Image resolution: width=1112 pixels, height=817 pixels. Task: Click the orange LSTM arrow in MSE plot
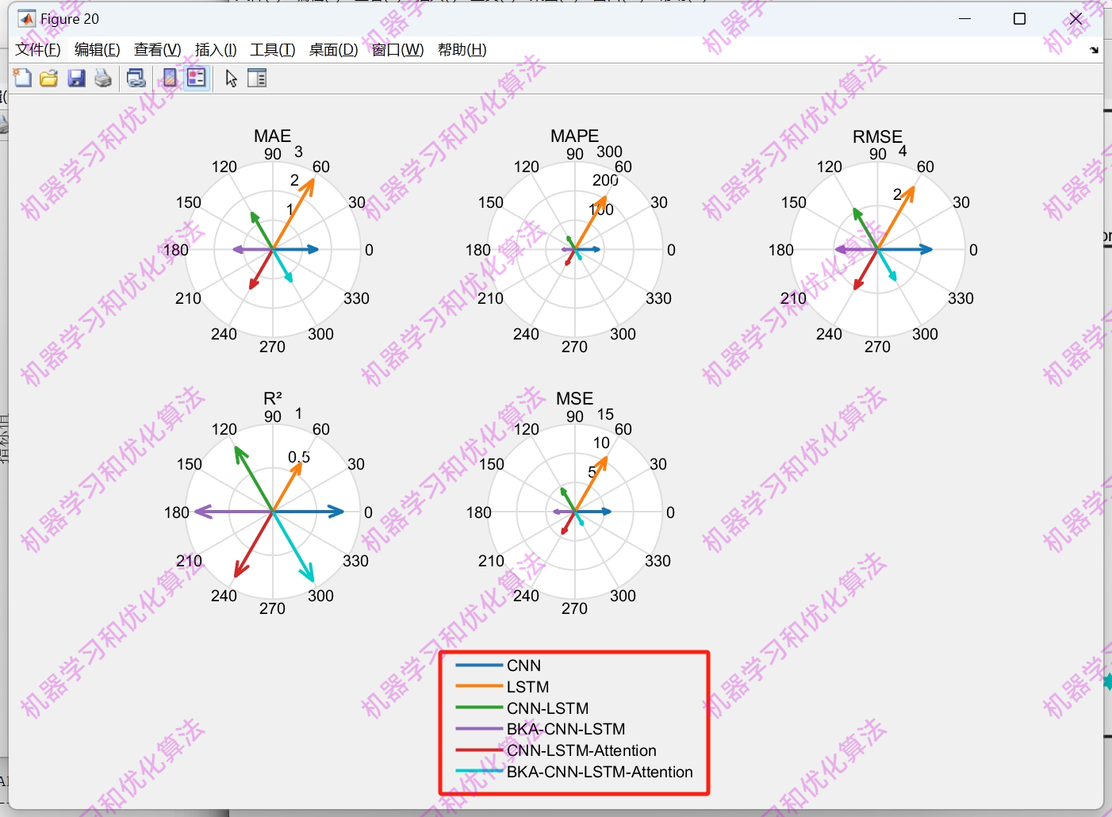592,484
